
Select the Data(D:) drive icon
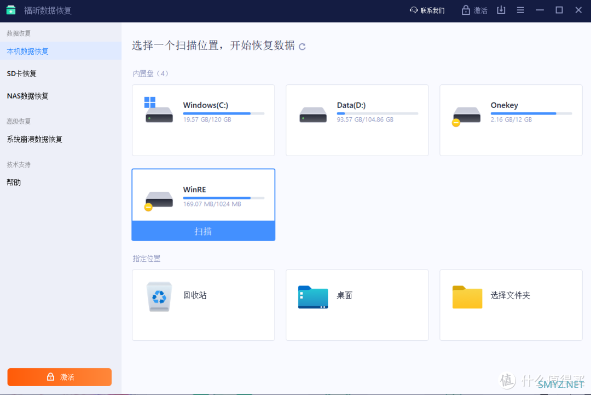point(313,115)
